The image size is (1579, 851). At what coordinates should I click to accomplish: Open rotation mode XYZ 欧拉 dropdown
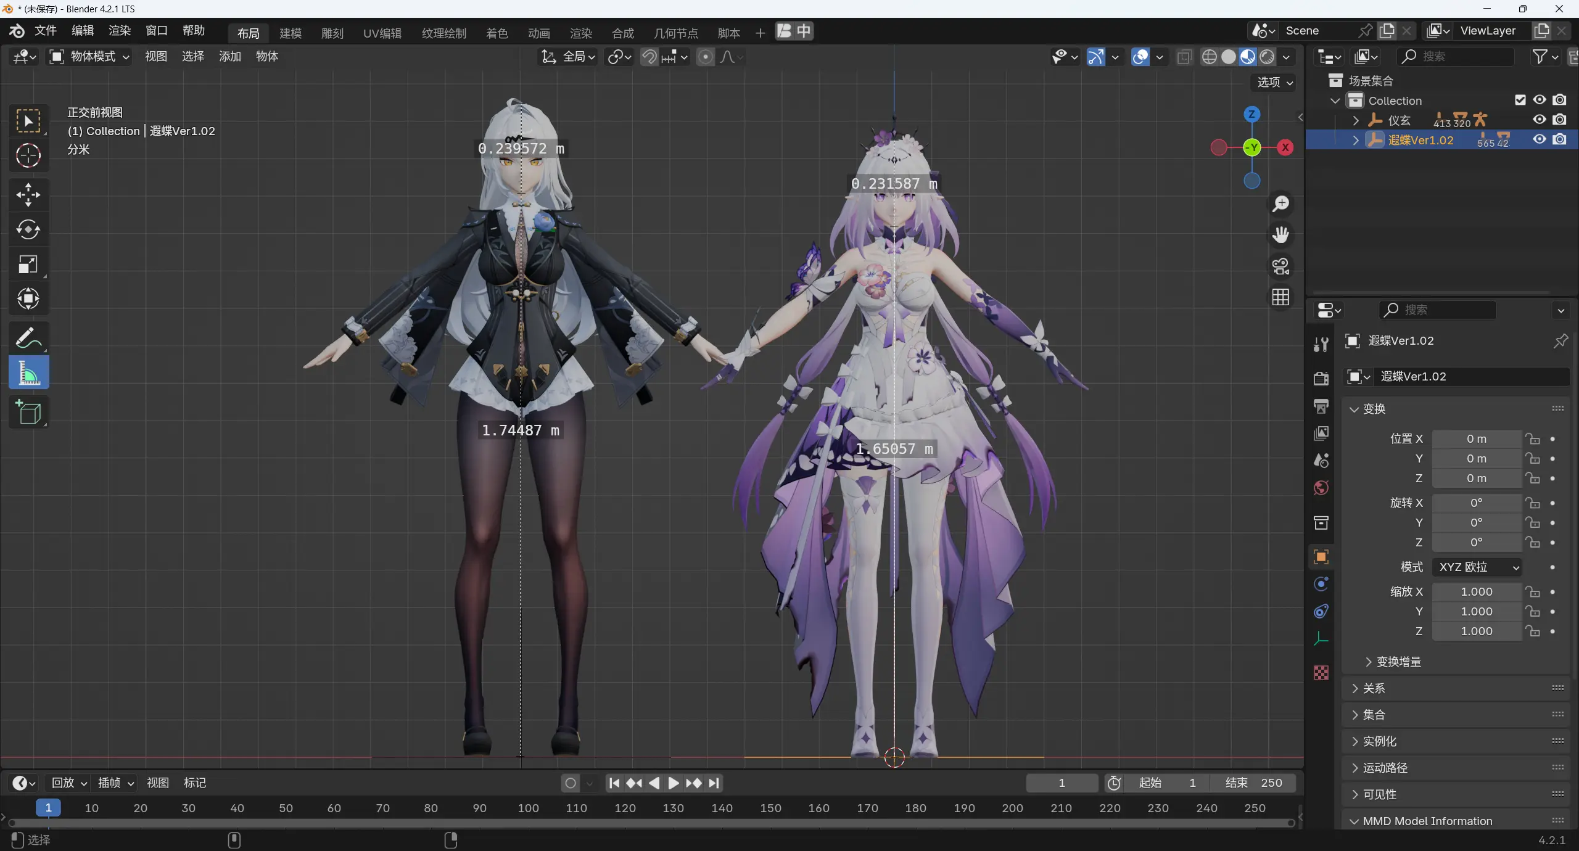(x=1477, y=567)
